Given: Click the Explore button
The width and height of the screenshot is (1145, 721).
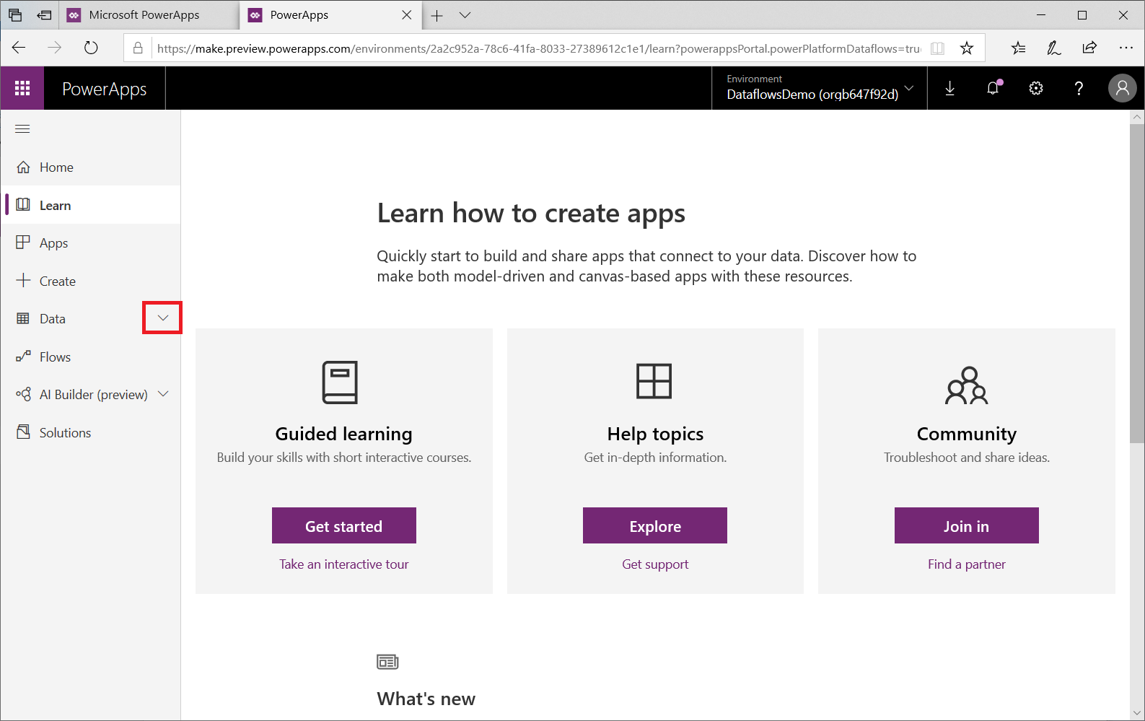Looking at the screenshot, I should (655, 525).
